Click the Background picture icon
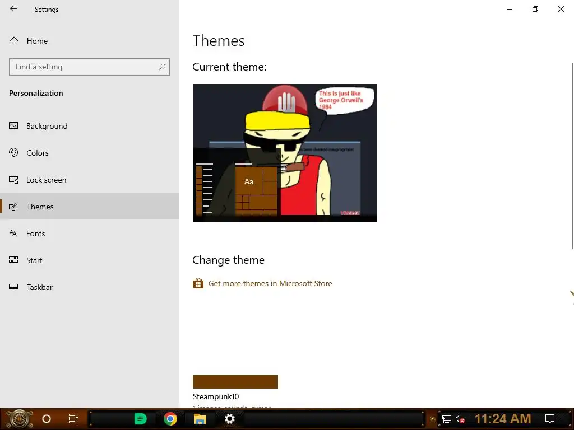The image size is (574, 430). tap(13, 126)
